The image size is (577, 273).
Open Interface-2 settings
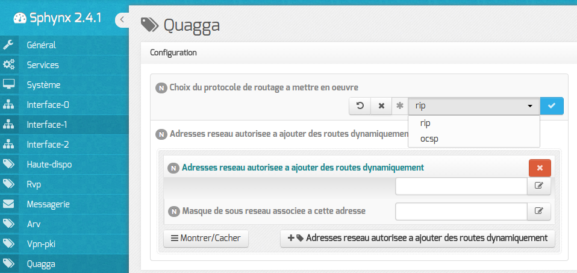point(64,145)
